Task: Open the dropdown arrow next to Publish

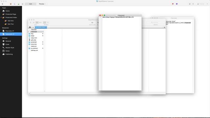Action: (x=207, y=4)
